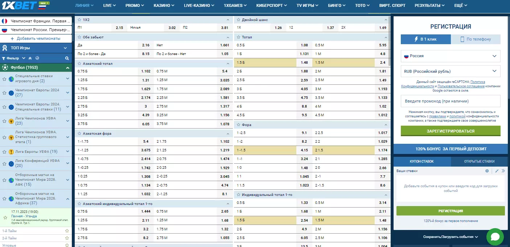Favorite the Лига Чемпионов УЕФА (23) league star

(x=4, y=121)
